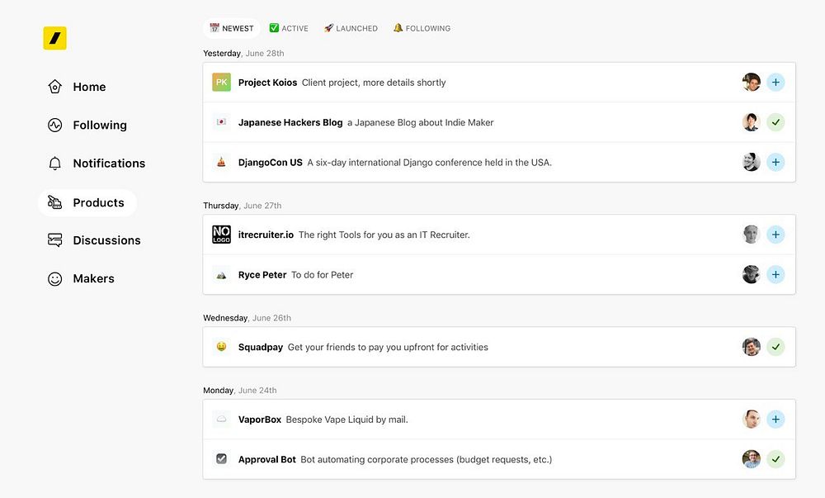Click the maker avatar for itrecruiter.io
This screenshot has height=498, width=825.
[751, 235]
